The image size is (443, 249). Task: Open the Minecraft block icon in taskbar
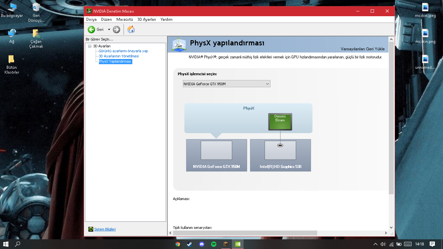tap(226, 244)
